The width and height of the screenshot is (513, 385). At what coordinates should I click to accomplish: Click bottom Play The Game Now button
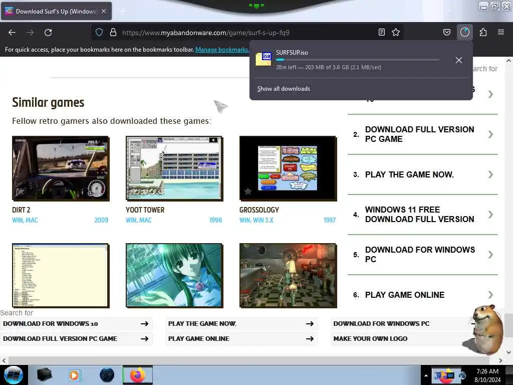point(241,324)
